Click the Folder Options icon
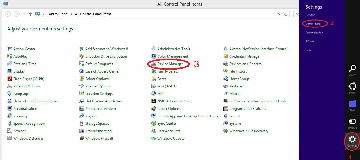The image size is (360, 160). point(81,79)
